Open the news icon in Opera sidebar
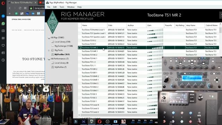Image resolution: width=222 pixels, height=125 pixels. pyautogui.click(x=3, y=53)
